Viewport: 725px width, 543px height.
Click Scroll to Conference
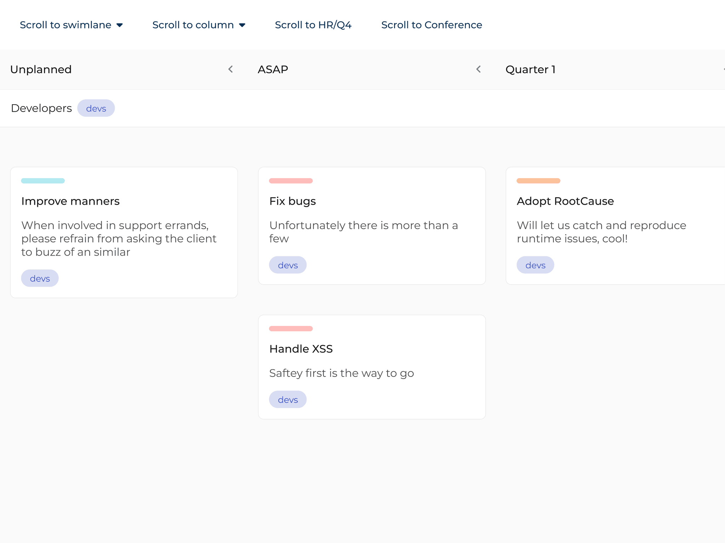[x=431, y=25]
